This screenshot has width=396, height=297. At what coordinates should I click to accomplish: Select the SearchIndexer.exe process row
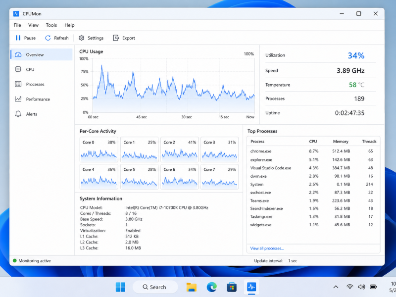coord(313,208)
